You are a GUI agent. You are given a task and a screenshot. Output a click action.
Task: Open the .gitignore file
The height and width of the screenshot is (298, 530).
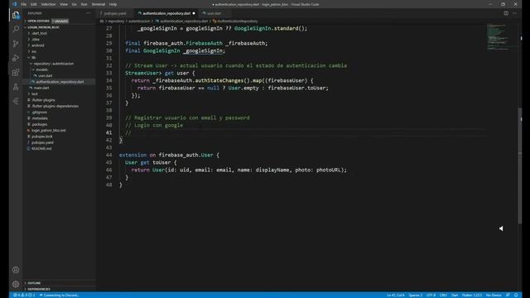click(39, 113)
